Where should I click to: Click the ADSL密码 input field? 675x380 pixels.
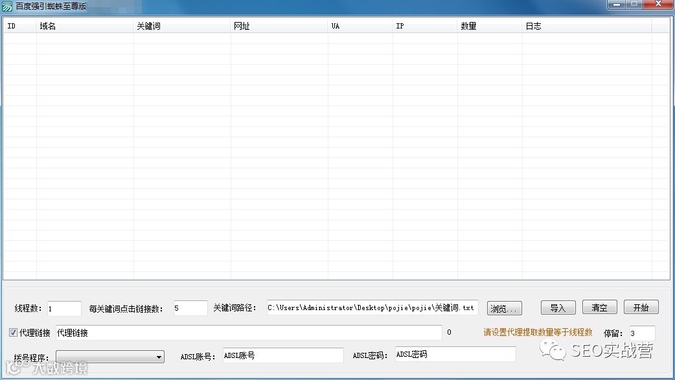[455, 354]
